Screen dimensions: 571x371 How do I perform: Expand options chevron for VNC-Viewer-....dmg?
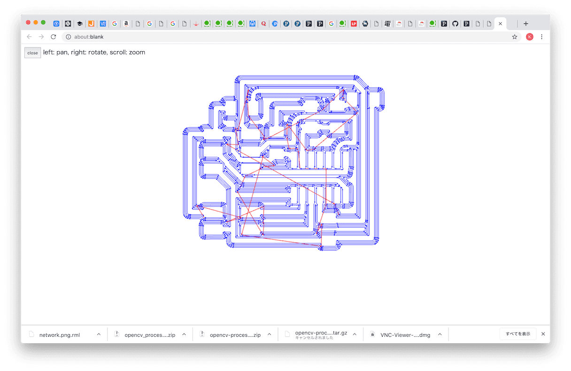(440, 334)
